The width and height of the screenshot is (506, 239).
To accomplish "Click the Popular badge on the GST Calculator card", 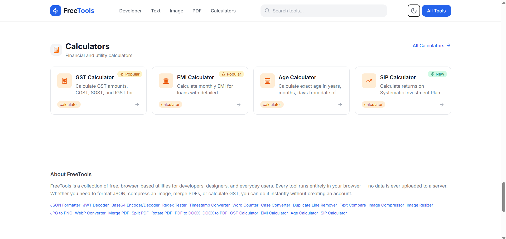I will (x=130, y=74).
